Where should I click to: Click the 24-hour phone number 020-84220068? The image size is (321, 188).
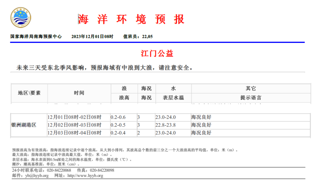(x=59, y=170)
